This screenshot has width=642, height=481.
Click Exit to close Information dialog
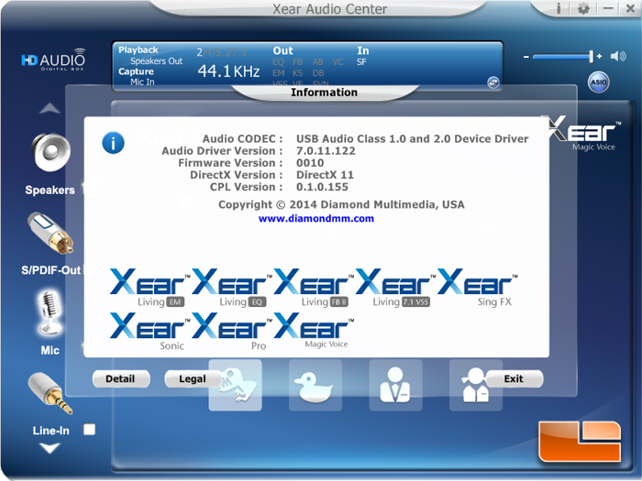point(514,378)
